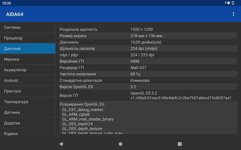Open the Акумулятор section
Viewport: 241px width, 150px height.
[x=27, y=70]
